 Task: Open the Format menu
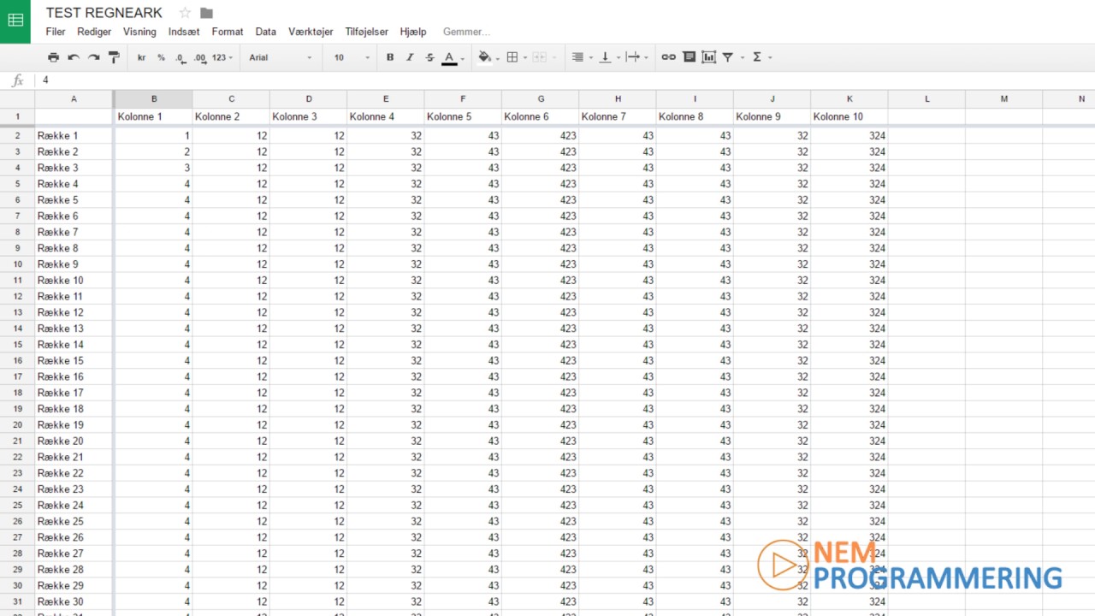[228, 32]
